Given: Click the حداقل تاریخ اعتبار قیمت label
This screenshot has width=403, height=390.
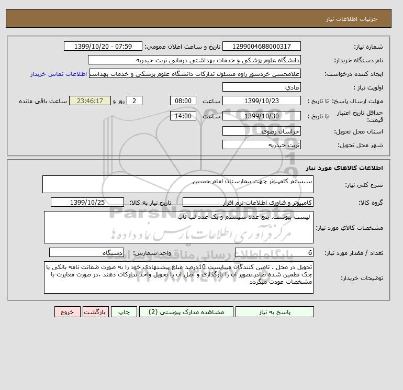Looking at the screenshot, I should click(360, 116).
